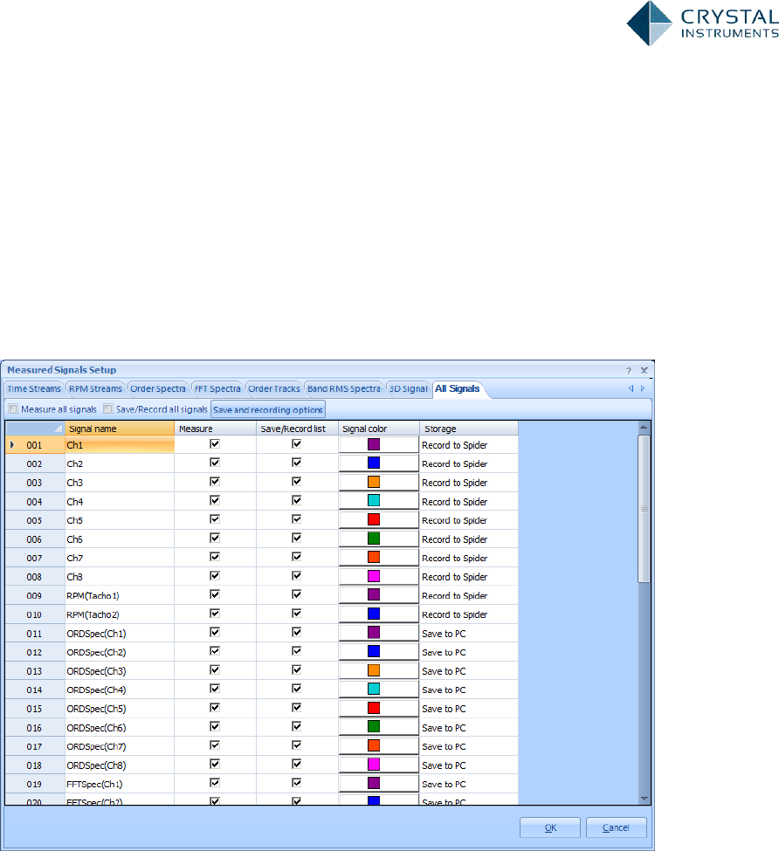The width and height of the screenshot is (779, 851).
Task: Click Record to Spider storage for RPM(Tacho1)
Action: click(x=469, y=595)
